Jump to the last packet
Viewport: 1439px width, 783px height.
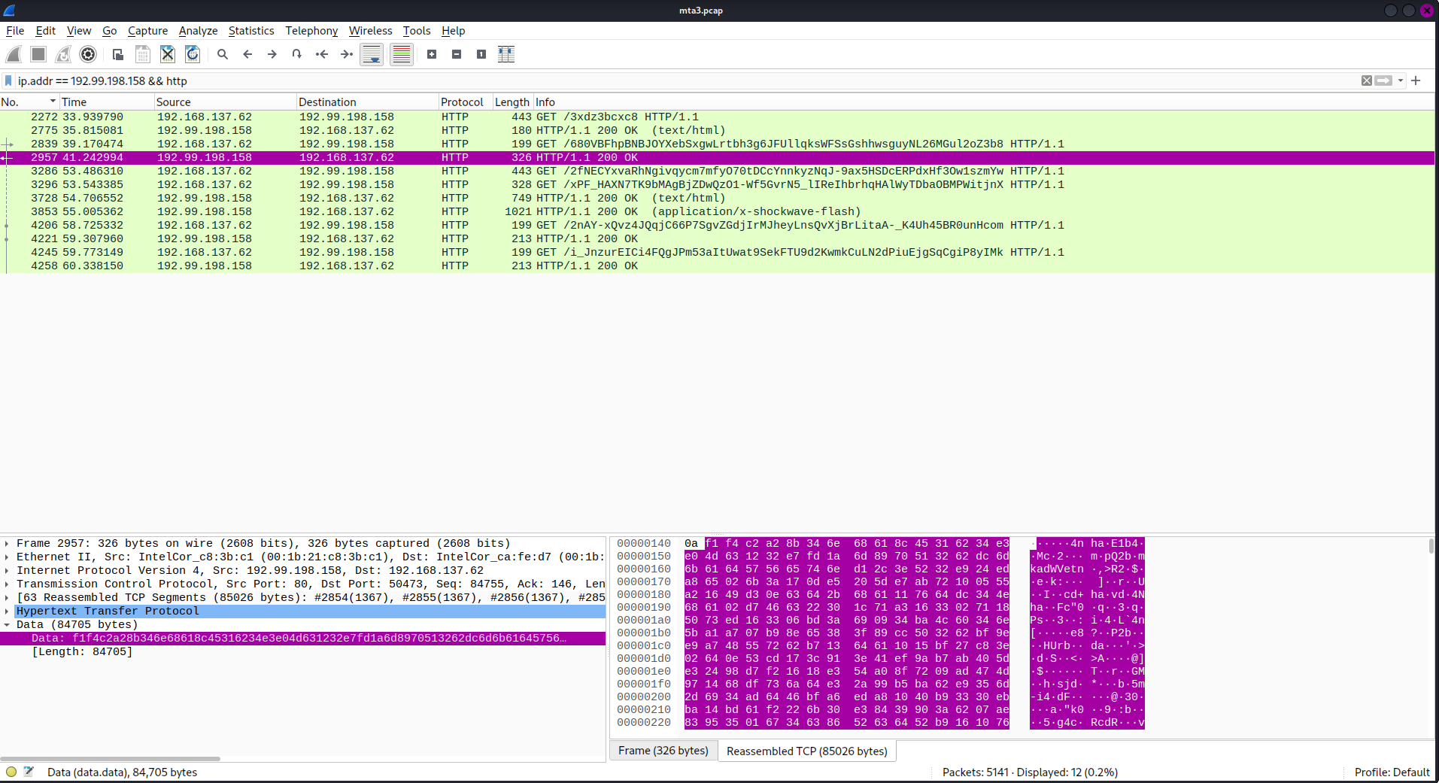[x=347, y=54]
